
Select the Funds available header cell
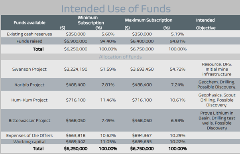click(x=30, y=23)
